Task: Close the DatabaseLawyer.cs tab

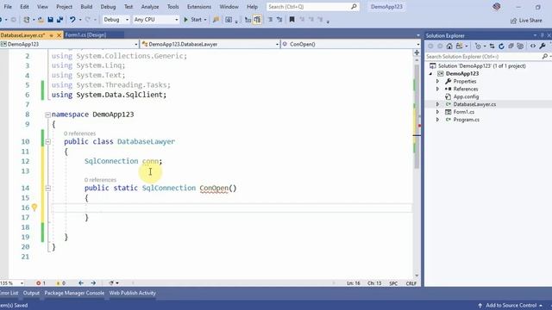Action: (59, 35)
